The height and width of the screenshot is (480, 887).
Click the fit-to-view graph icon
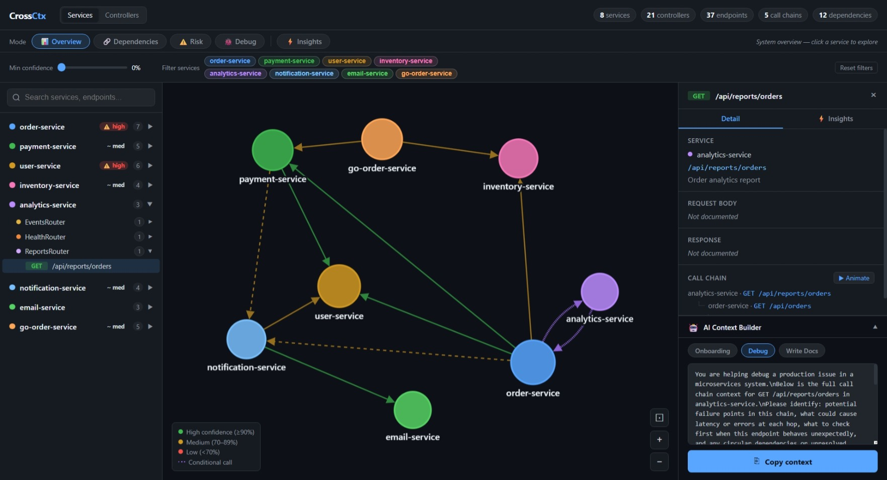click(x=659, y=418)
